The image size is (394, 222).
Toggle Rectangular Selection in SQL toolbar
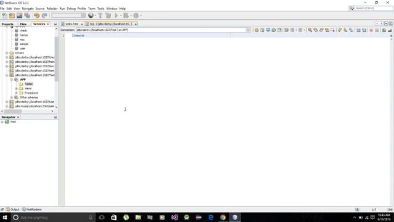(333, 30)
